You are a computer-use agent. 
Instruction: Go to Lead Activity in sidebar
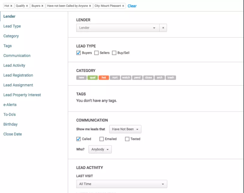[x=14, y=65]
